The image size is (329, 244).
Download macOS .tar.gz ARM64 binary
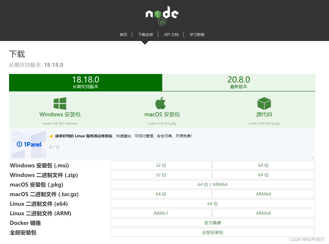click(x=263, y=194)
